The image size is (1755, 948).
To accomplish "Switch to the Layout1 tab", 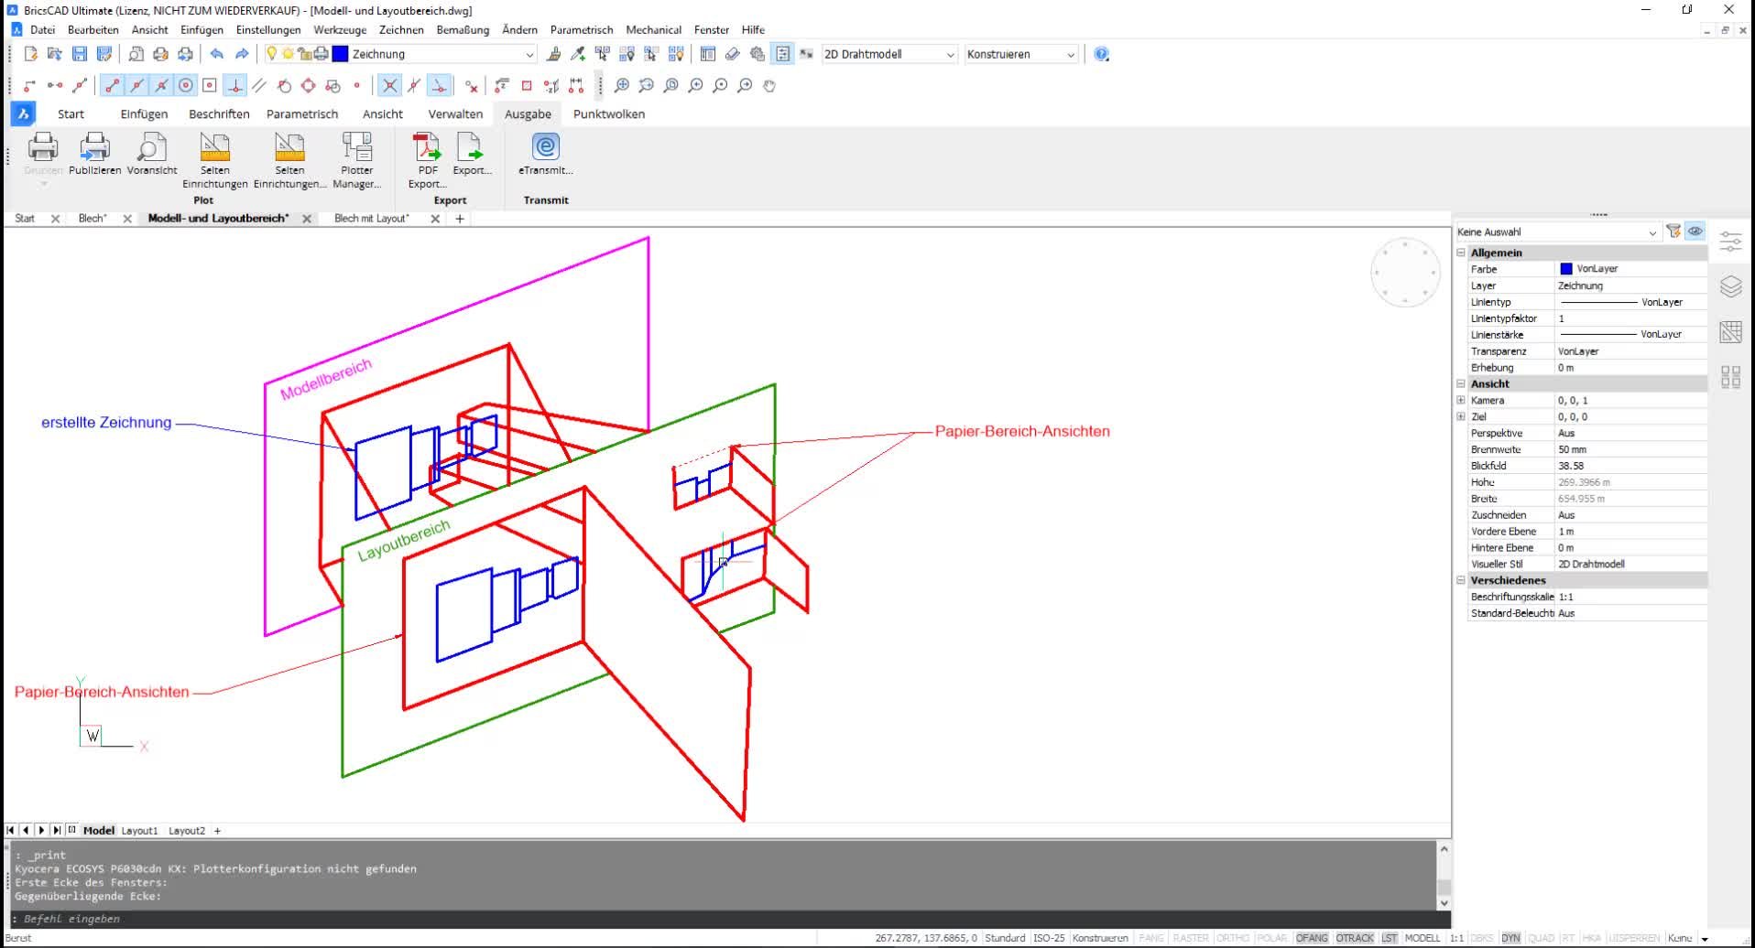I will click(x=139, y=831).
